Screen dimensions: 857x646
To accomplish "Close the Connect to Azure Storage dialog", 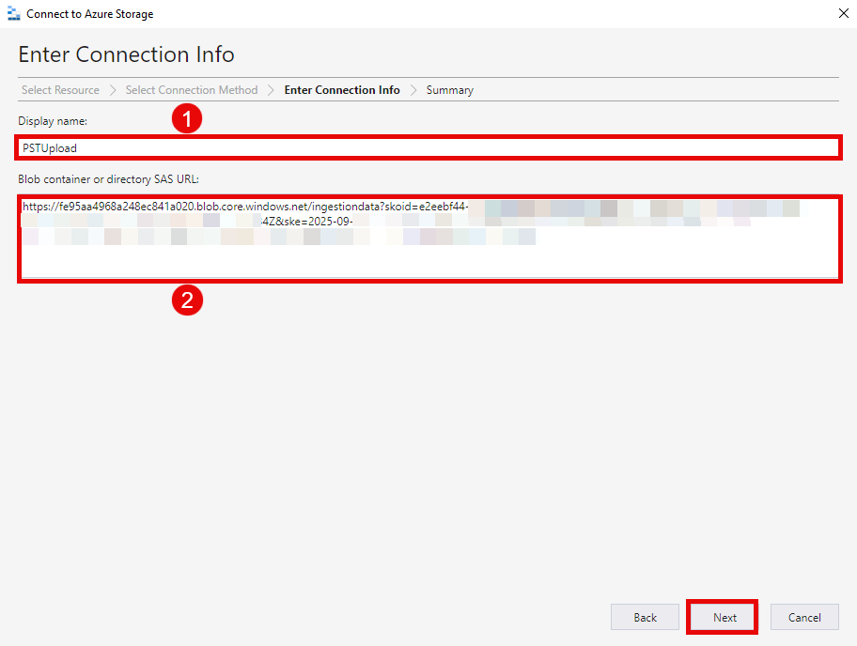I will point(840,14).
